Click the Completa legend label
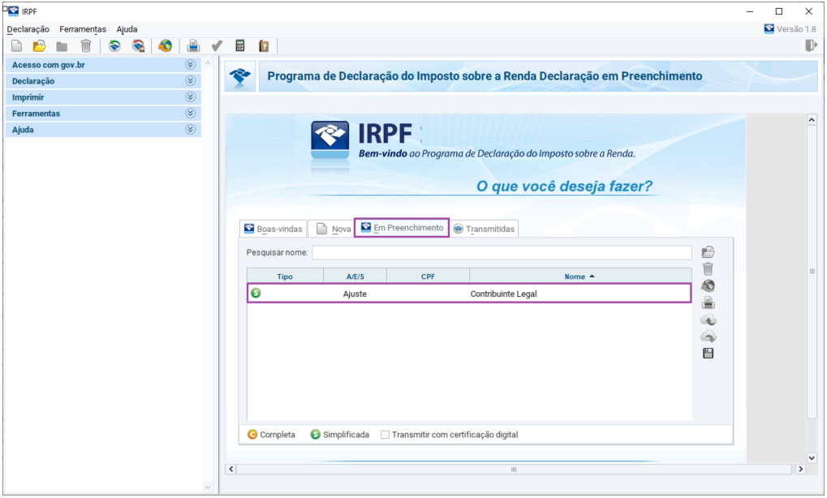Image resolution: width=827 pixels, height=498 pixels. click(x=278, y=435)
